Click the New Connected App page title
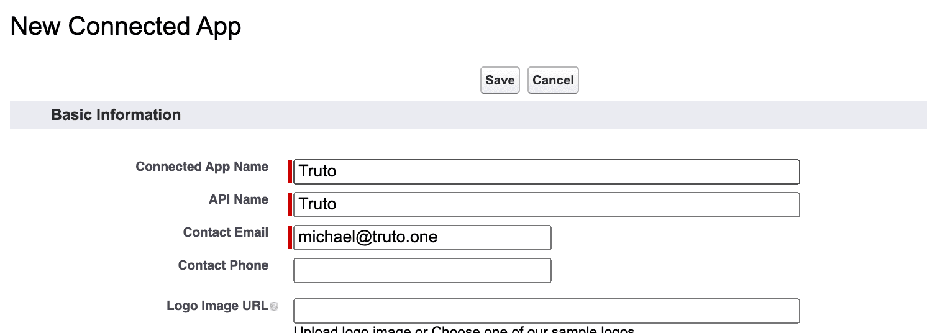The width and height of the screenshot is (927, 333). [126, 27]
